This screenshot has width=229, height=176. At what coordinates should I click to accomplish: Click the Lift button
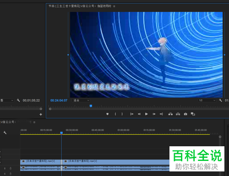[x=170, y=114]
